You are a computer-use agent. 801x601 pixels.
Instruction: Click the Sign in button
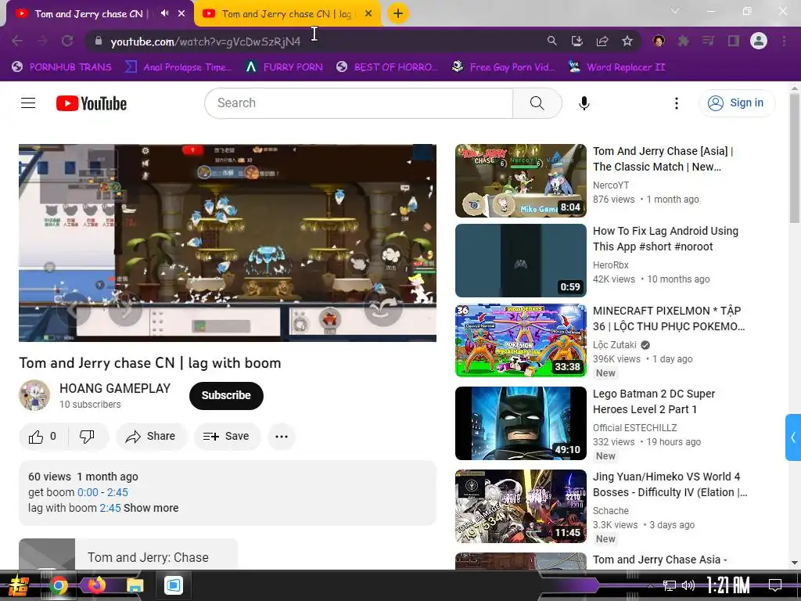[x=736, y=103]
